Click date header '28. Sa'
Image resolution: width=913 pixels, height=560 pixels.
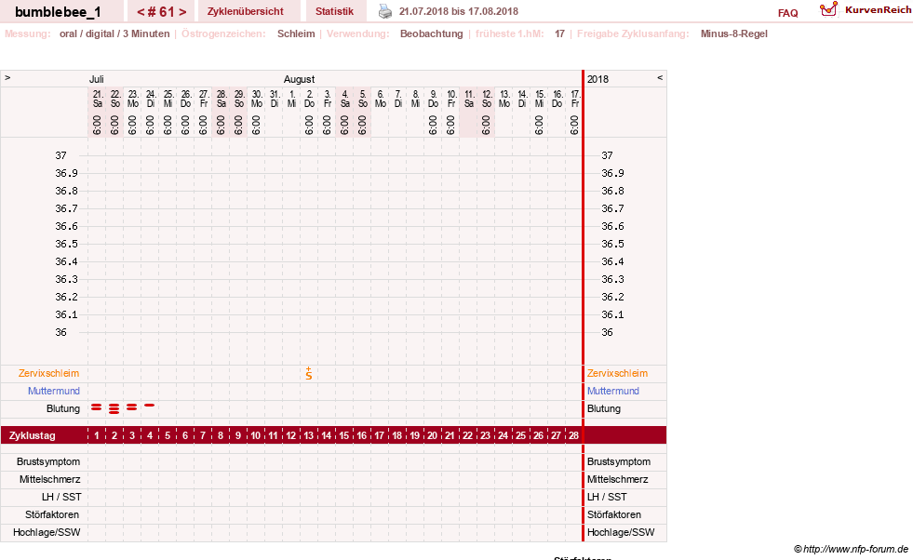(x=222, y=99)
